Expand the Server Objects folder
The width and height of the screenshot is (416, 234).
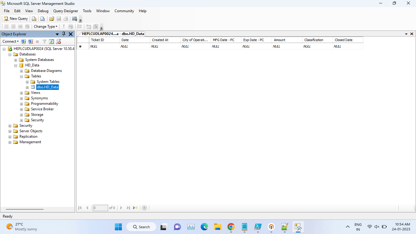10,131
